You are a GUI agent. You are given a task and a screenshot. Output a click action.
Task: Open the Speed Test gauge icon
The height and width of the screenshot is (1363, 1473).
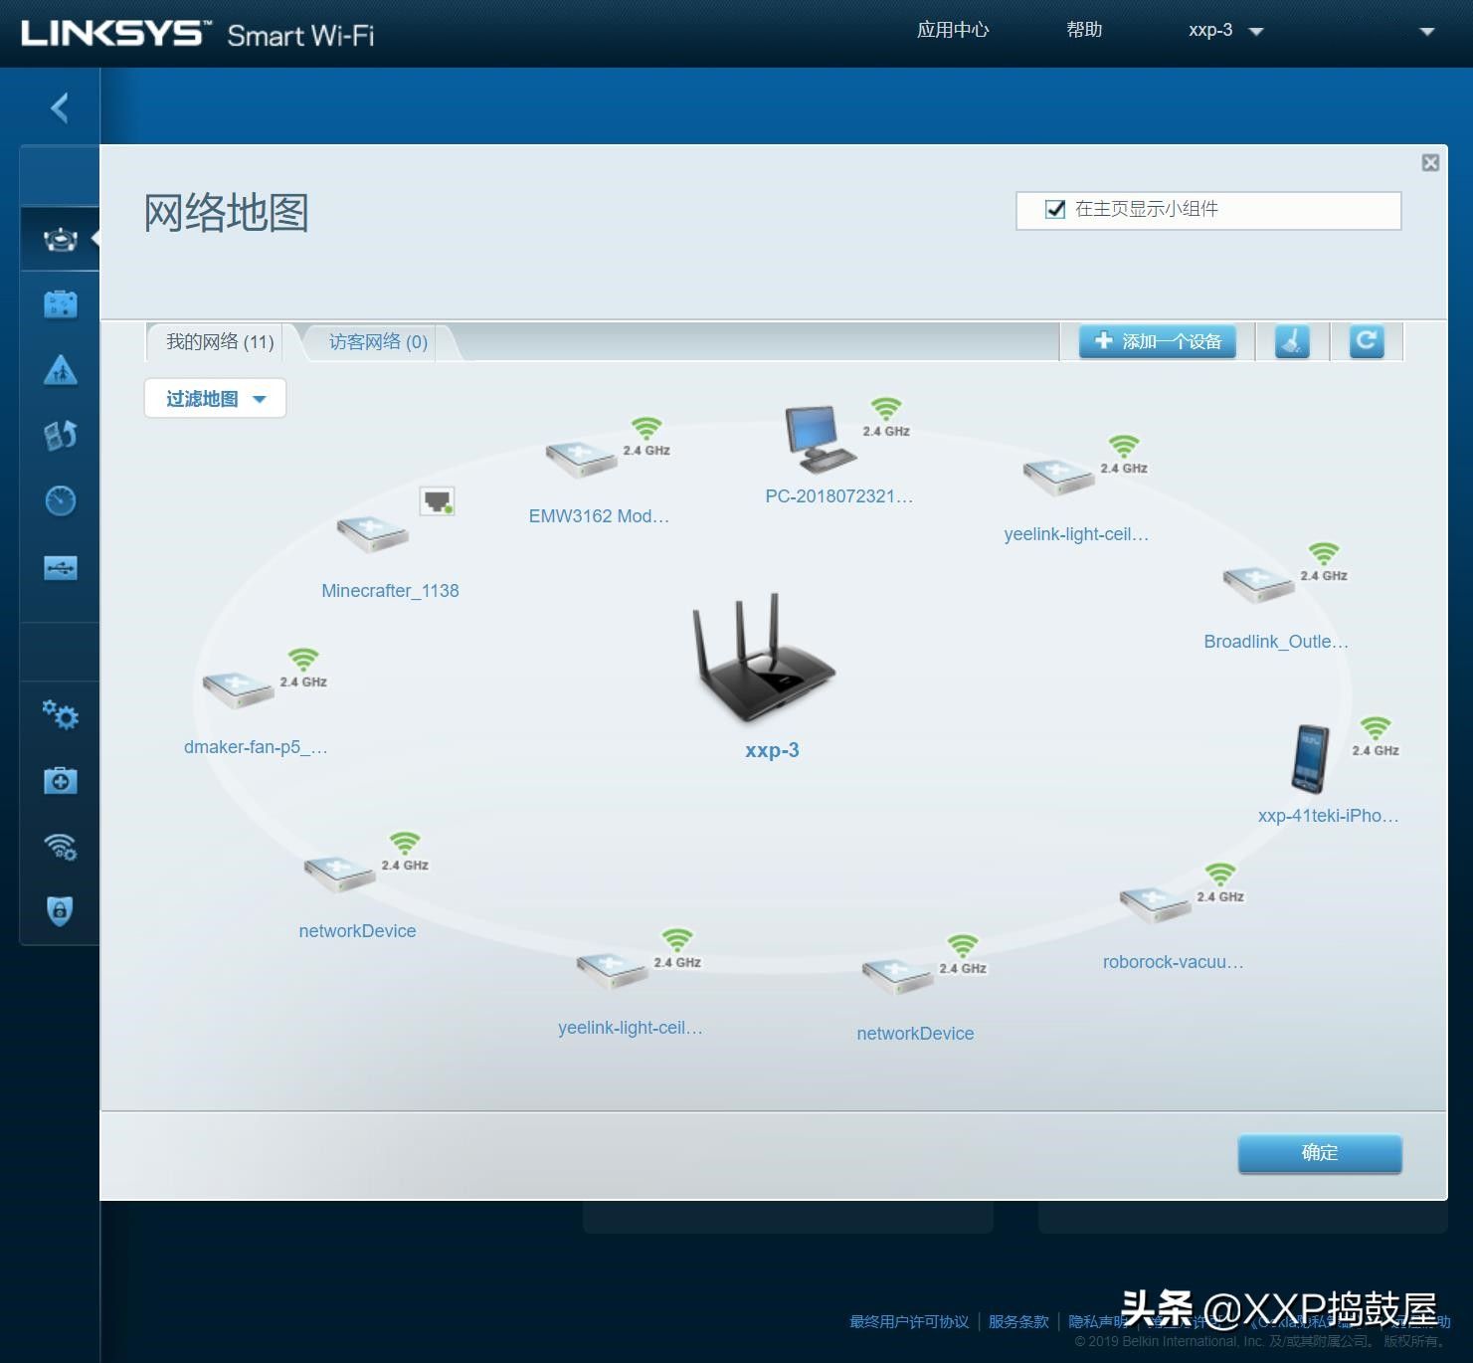pos(60,500)
